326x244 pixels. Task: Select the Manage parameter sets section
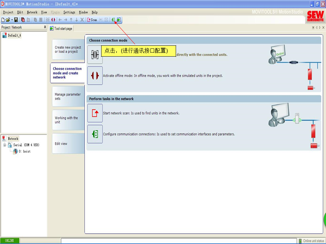[x=68, y=97]
